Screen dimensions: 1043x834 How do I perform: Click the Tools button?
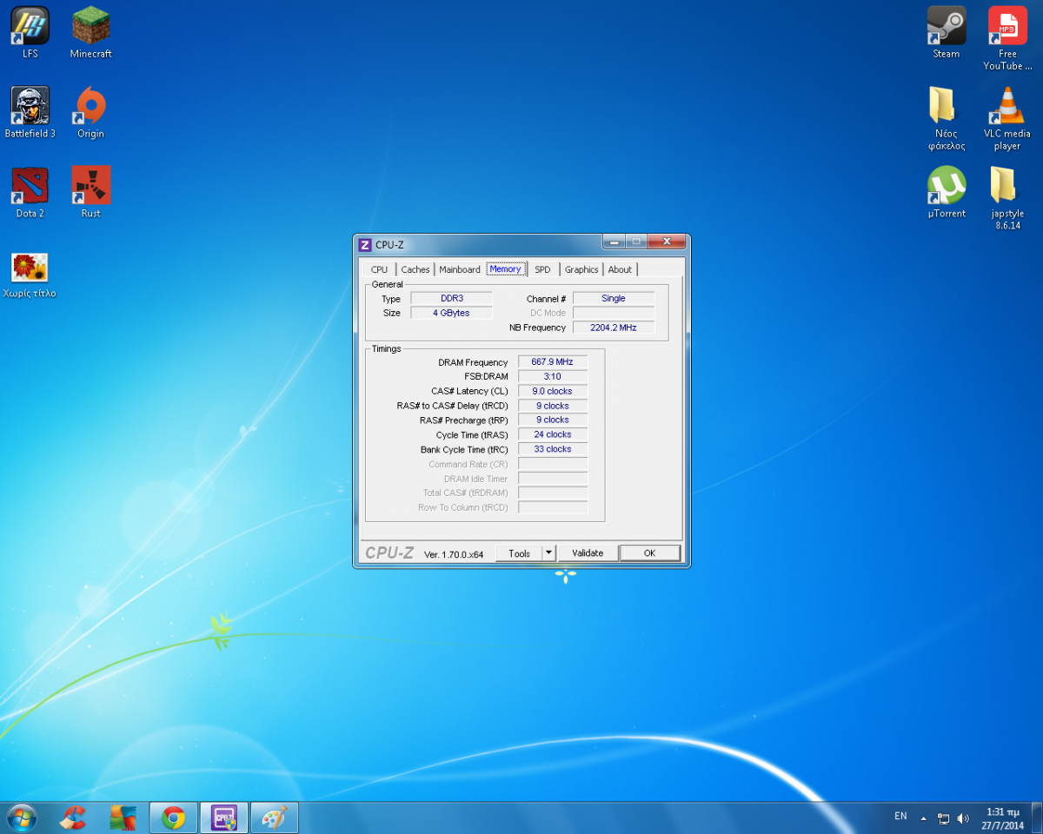(x=519, y=553)
